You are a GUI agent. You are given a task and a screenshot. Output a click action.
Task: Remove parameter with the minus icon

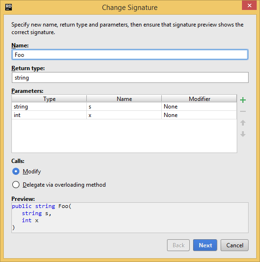[243, 111]
